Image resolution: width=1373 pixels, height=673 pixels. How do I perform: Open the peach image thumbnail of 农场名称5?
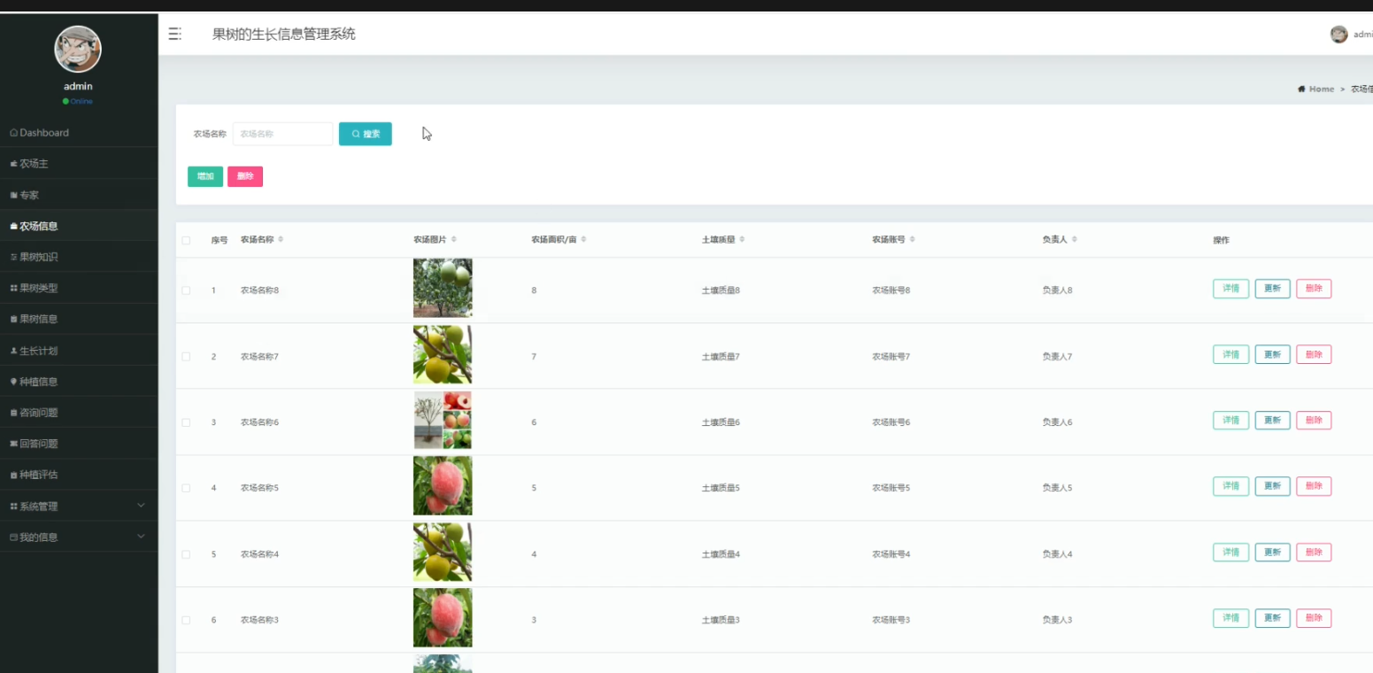coord(443,485)
